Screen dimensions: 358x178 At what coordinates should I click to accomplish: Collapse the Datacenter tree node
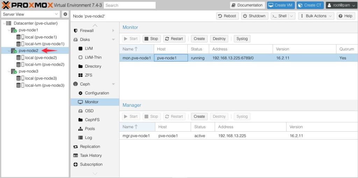pyautogui.click(x=4, y=23)
